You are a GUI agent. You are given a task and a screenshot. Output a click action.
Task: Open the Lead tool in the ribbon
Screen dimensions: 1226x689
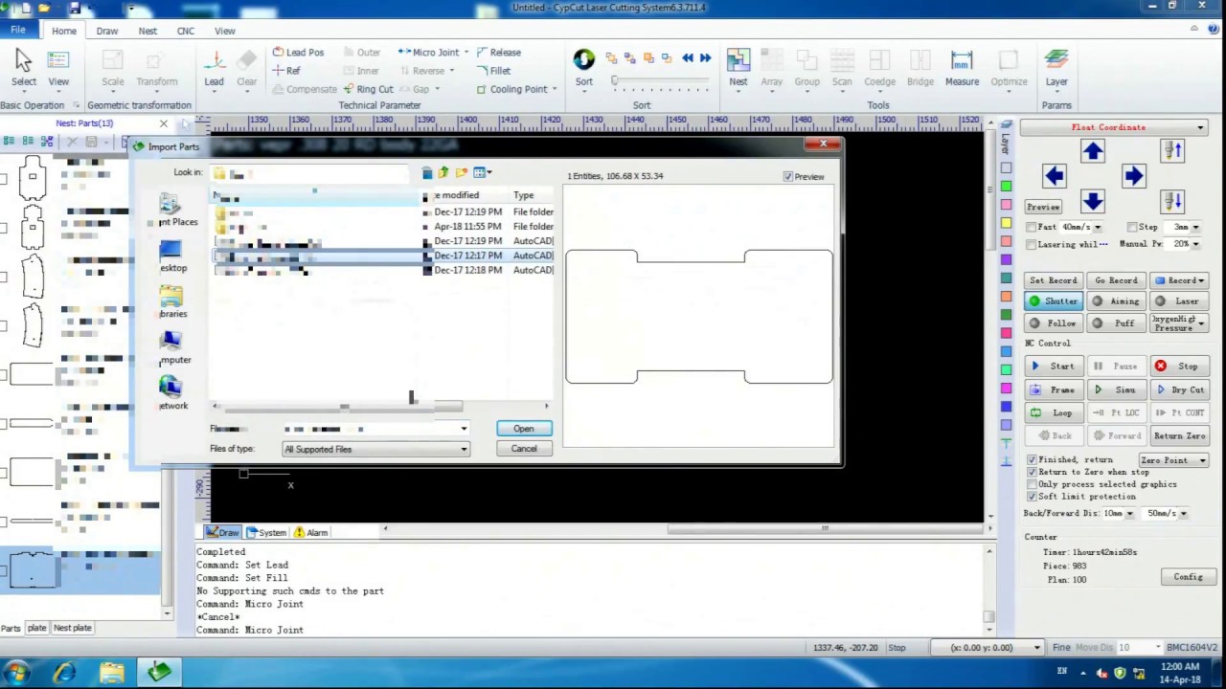(214, 68)
